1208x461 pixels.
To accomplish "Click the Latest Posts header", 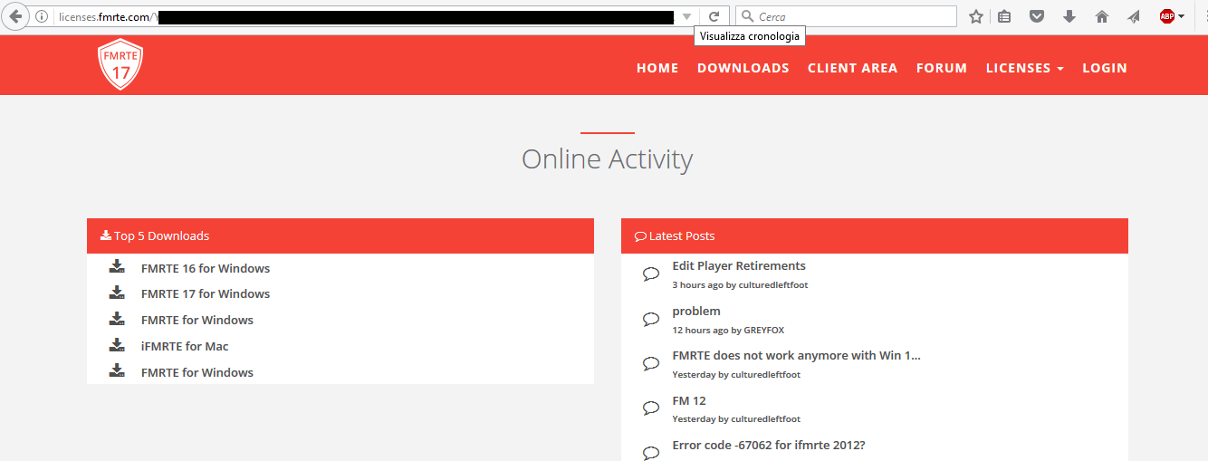I will click(875, 235).
